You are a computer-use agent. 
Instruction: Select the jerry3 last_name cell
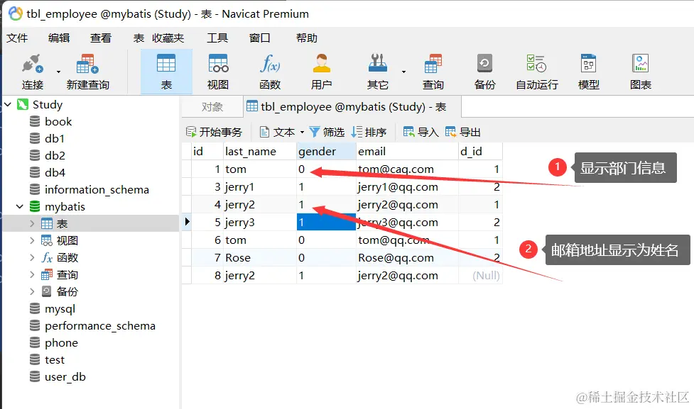point(260,222)
